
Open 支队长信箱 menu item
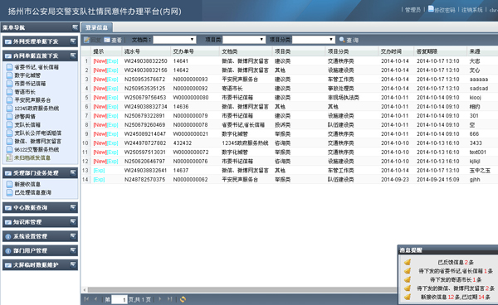pyautogui.click(x=27, y=124)
